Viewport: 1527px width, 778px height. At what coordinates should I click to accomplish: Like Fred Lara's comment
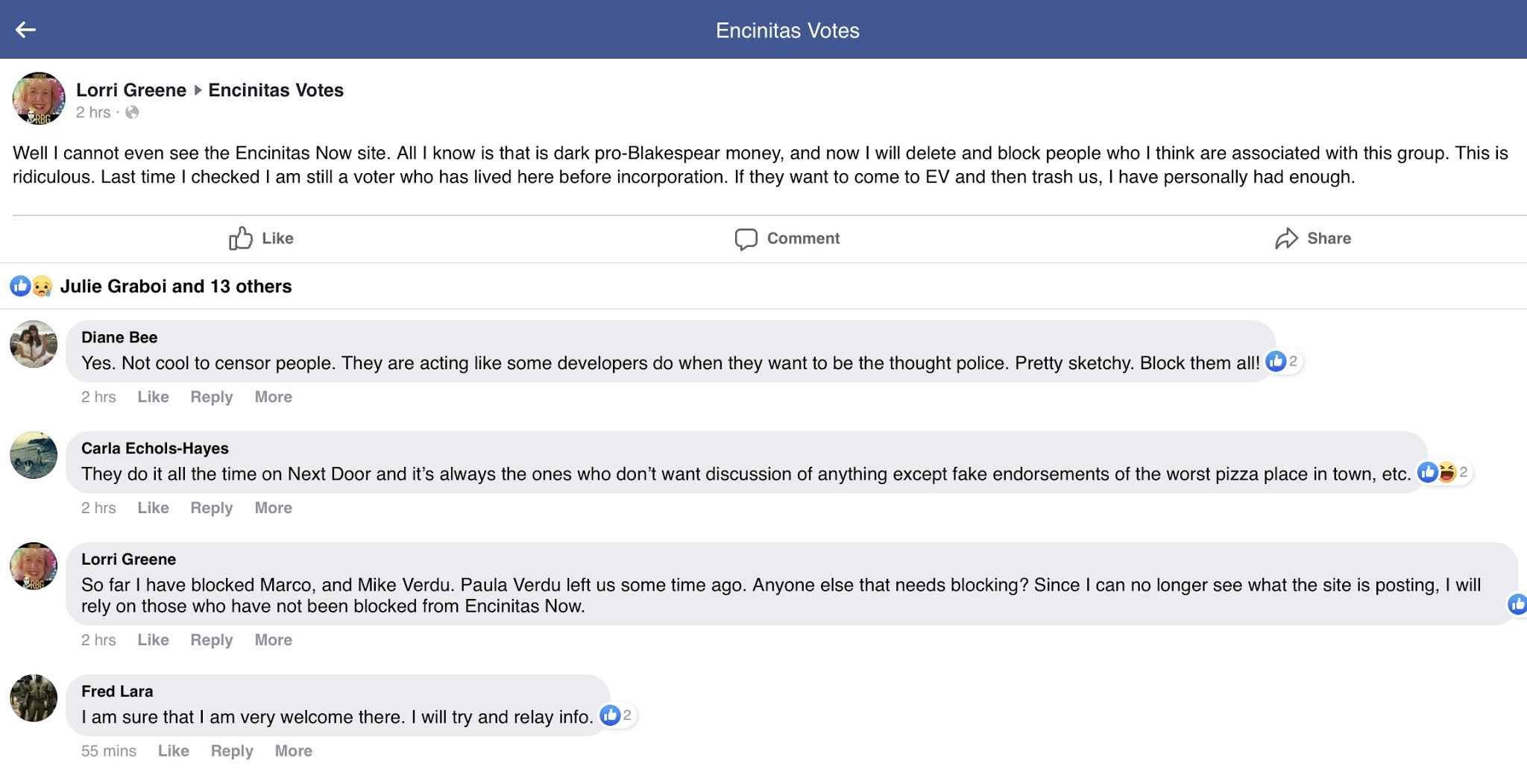pyautogui.click(x=173, y=751)
